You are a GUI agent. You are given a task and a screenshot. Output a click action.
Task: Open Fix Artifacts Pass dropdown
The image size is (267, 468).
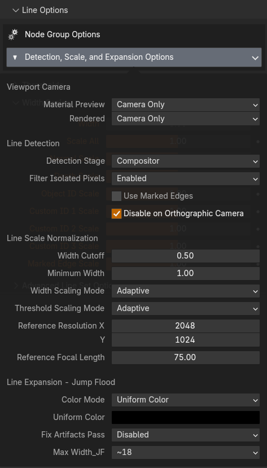click(186, 435)
